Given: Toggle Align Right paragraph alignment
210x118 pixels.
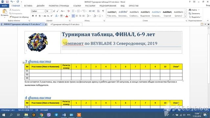Looking at the screenshot, I should 80,16.
